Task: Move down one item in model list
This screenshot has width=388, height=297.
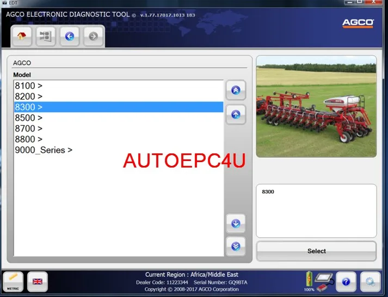Action: (x=236, y=224)
